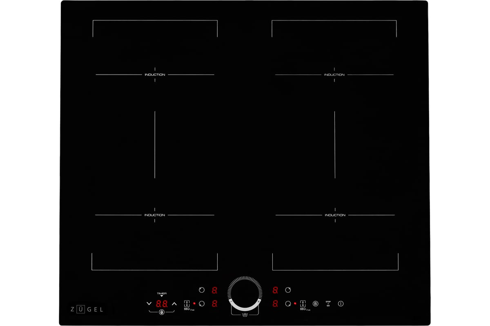The image size is (490, 326).
Task: Touch the top-left INDUCTION zone label
Action: 155,75
